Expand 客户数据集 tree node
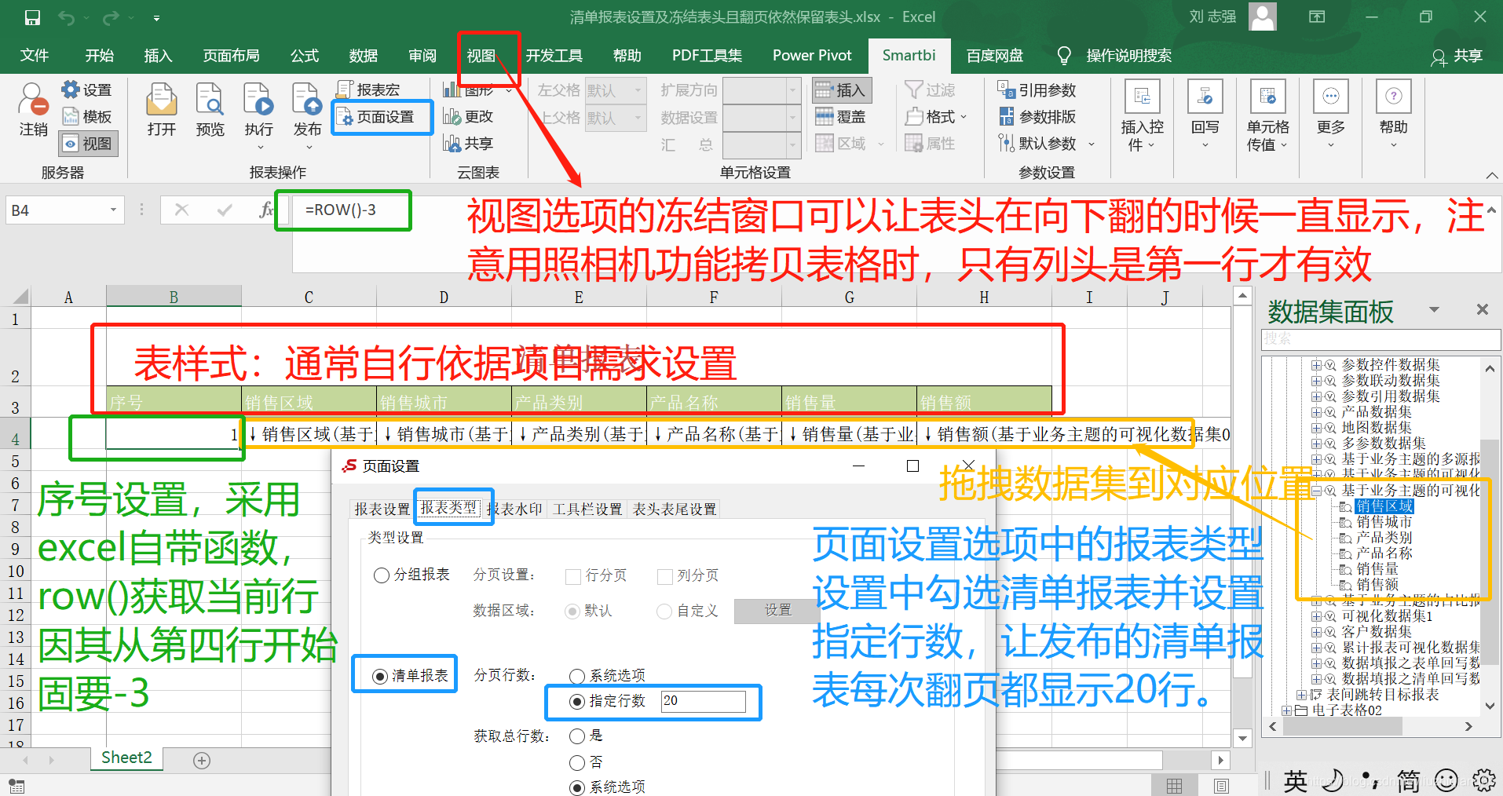The width and height of the screenshot is (1503, 796). pos(1316,631)
